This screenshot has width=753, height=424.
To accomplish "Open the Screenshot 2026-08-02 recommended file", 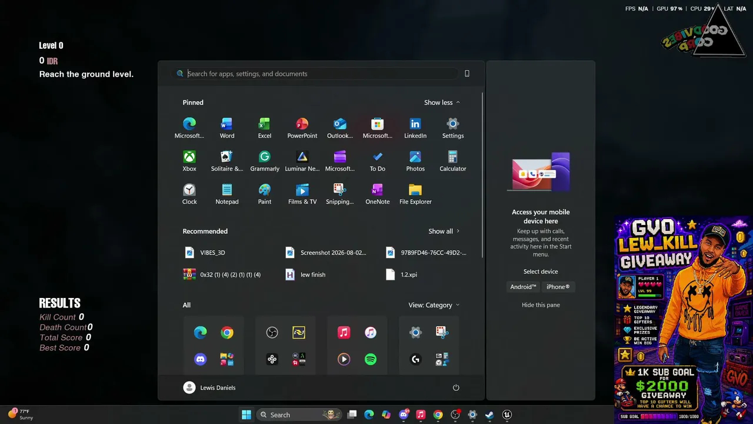I will [326, 253].
